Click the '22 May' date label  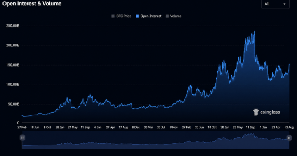pyautogui.click(x=238, y=128)
